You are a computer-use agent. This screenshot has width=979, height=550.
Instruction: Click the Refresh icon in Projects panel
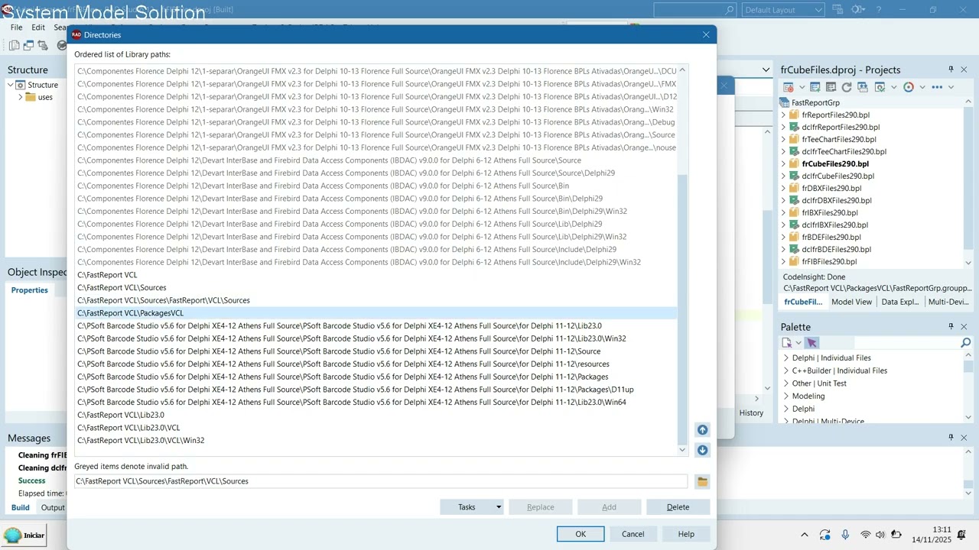(847, 87)
